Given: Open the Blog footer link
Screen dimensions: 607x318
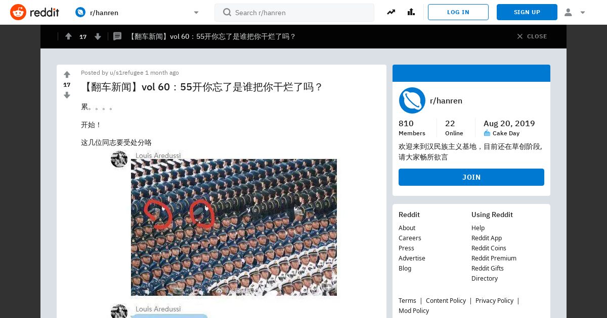Looking at the screenshot, I should point(405,268).
